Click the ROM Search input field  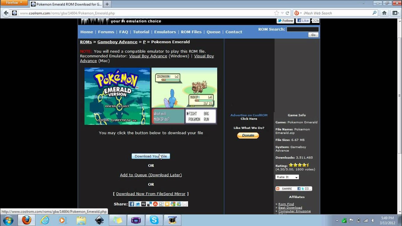click(x=303, y=29)
